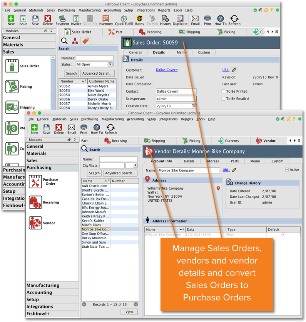Expand the City/State dropdown arrow
The height and width of the screenshot is (322, 306).
click(x=135, y=165)
